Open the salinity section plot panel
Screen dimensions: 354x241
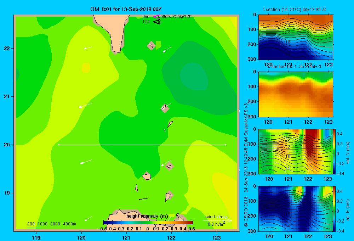coord(296,94)
